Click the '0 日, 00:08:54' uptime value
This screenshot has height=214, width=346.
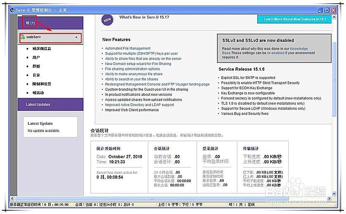tap(110, 177)
